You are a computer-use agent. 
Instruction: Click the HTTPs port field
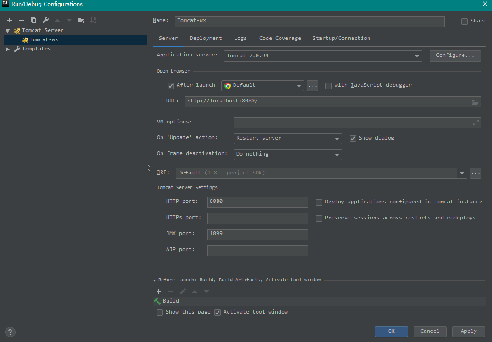coord(257,219)
